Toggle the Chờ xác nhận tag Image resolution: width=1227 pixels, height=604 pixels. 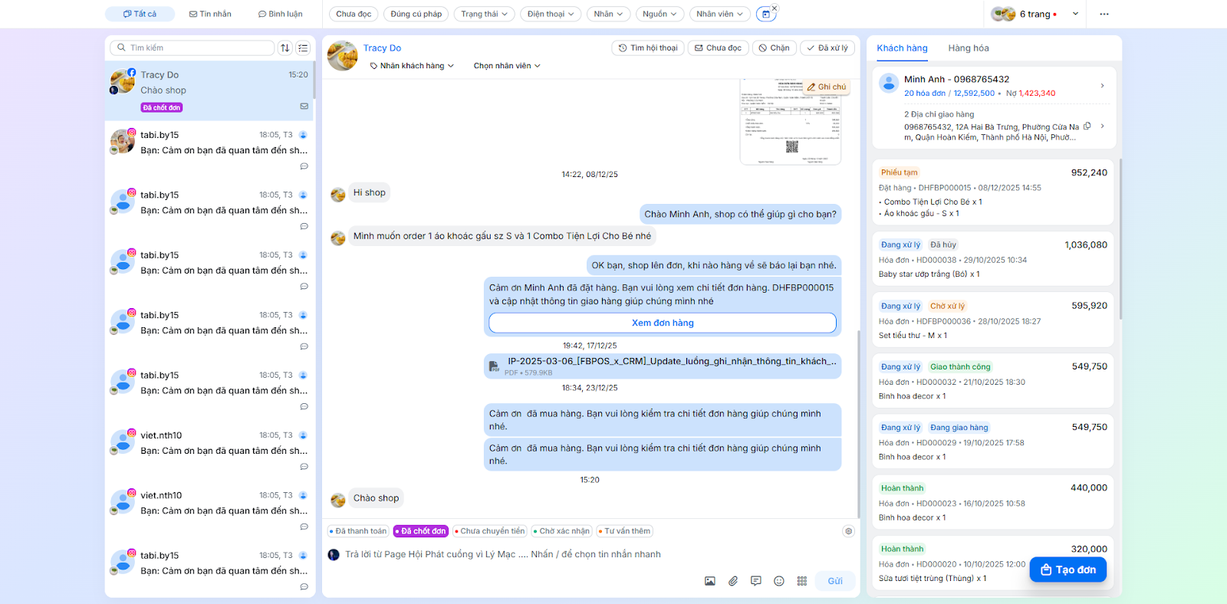coord(562,531)
